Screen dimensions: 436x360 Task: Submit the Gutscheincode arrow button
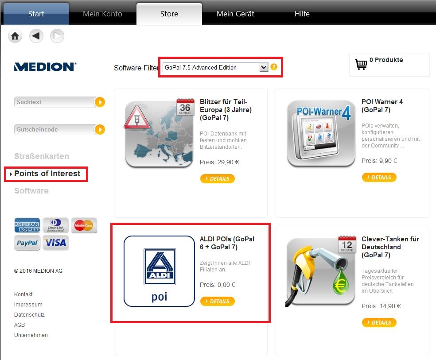100,129
